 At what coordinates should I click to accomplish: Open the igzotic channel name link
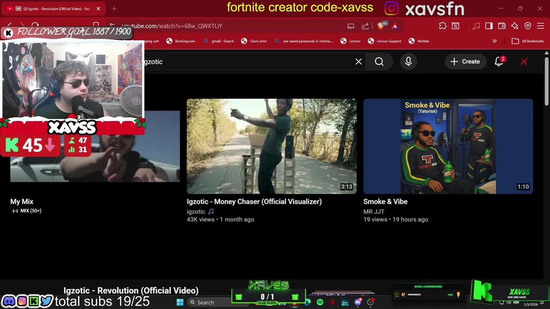coord(196,212)
